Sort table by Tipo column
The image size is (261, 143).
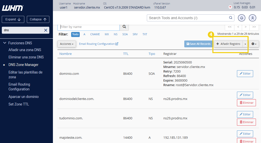pos(152,54)
